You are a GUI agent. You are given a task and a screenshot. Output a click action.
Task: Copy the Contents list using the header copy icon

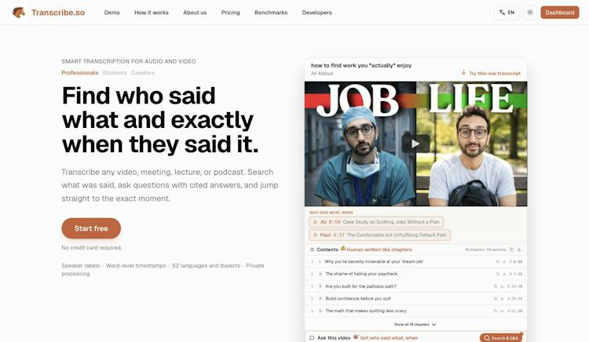click(x=511, y=249)
